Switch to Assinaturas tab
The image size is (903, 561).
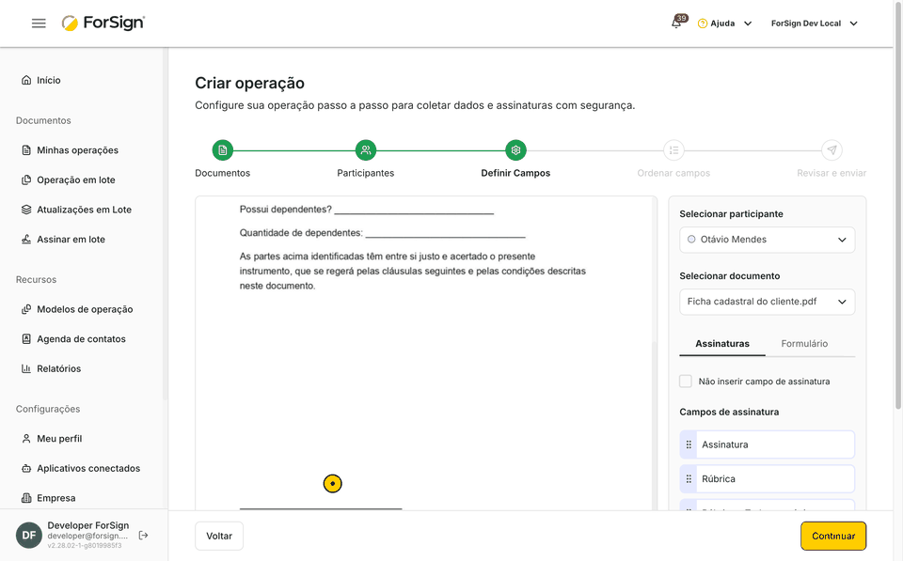(x=722, y=344)
